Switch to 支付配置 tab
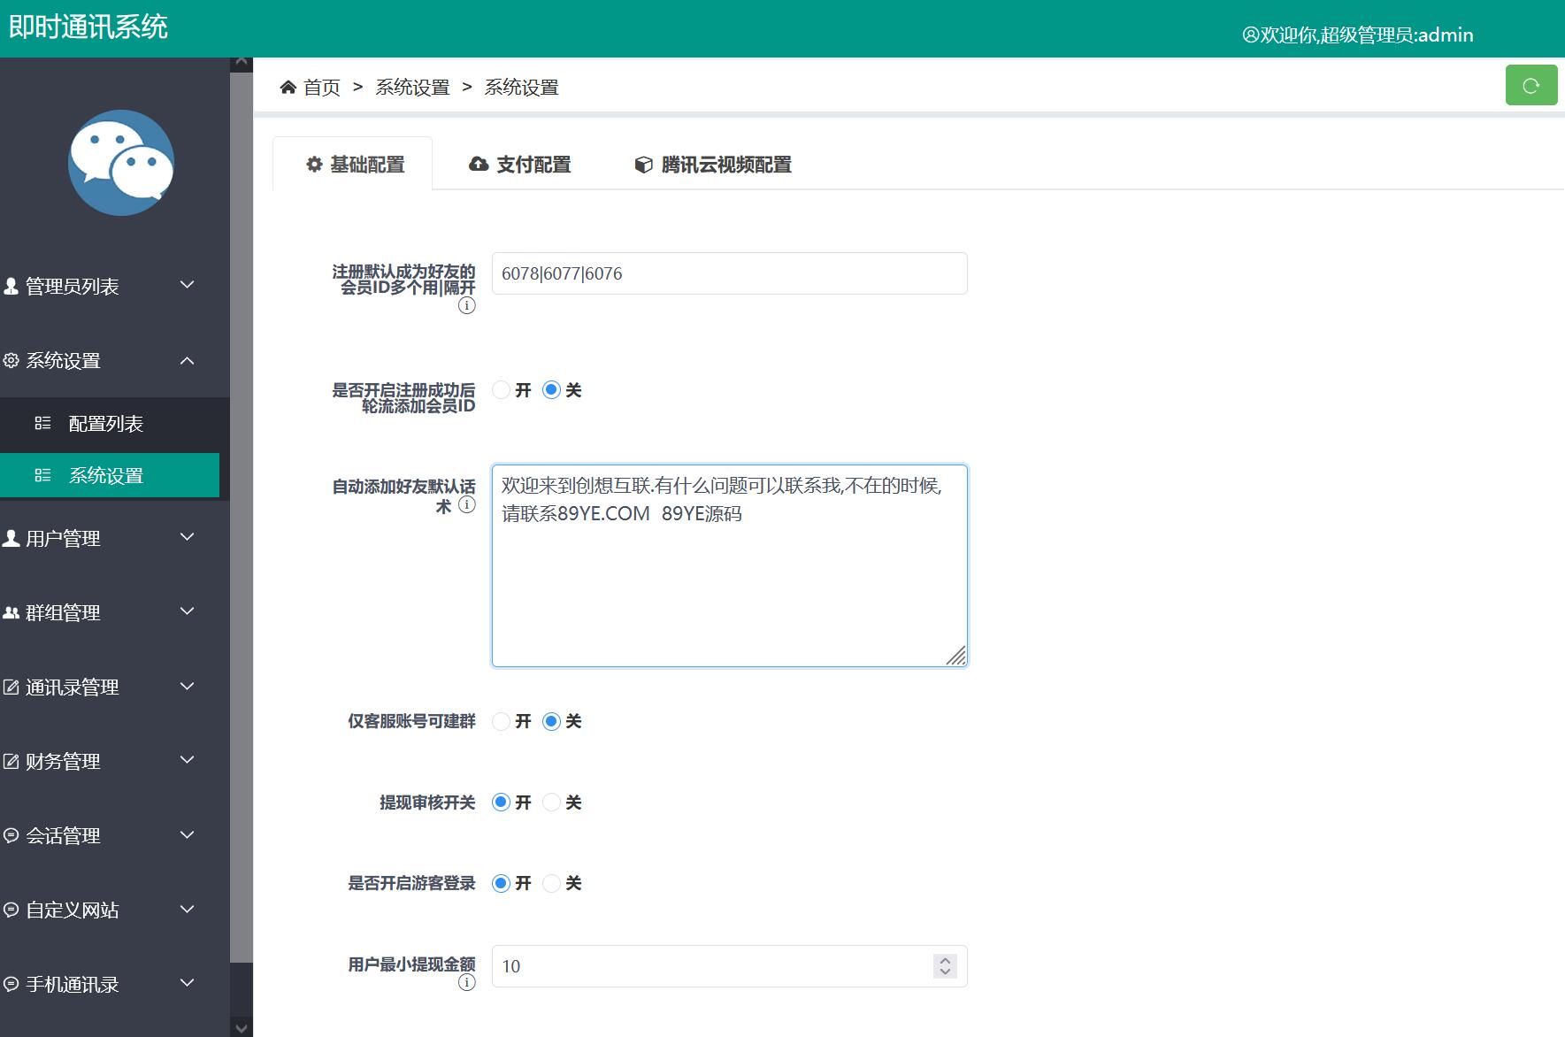The width and height of the screenshot is (1565, 1037). pyautogui.click(x=520, y=165)
